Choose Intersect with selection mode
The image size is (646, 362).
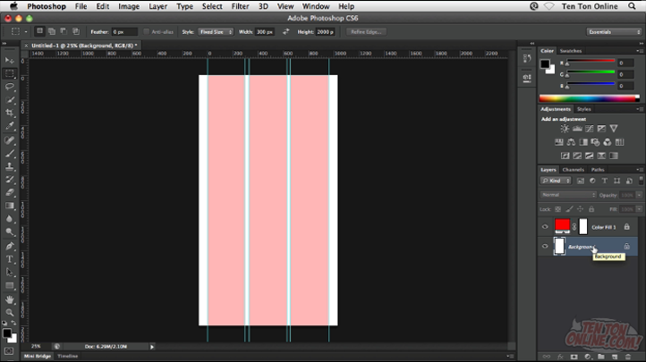tap(76, 31)
